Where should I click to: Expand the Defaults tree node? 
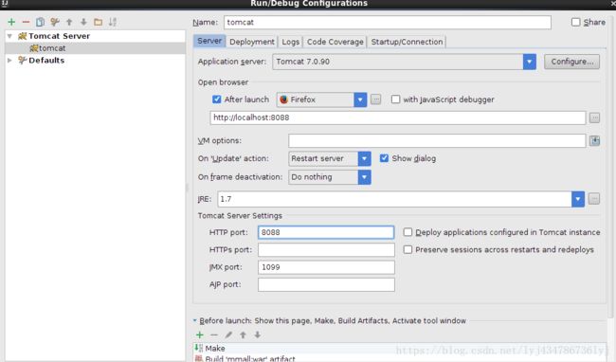tap(9, 61)
